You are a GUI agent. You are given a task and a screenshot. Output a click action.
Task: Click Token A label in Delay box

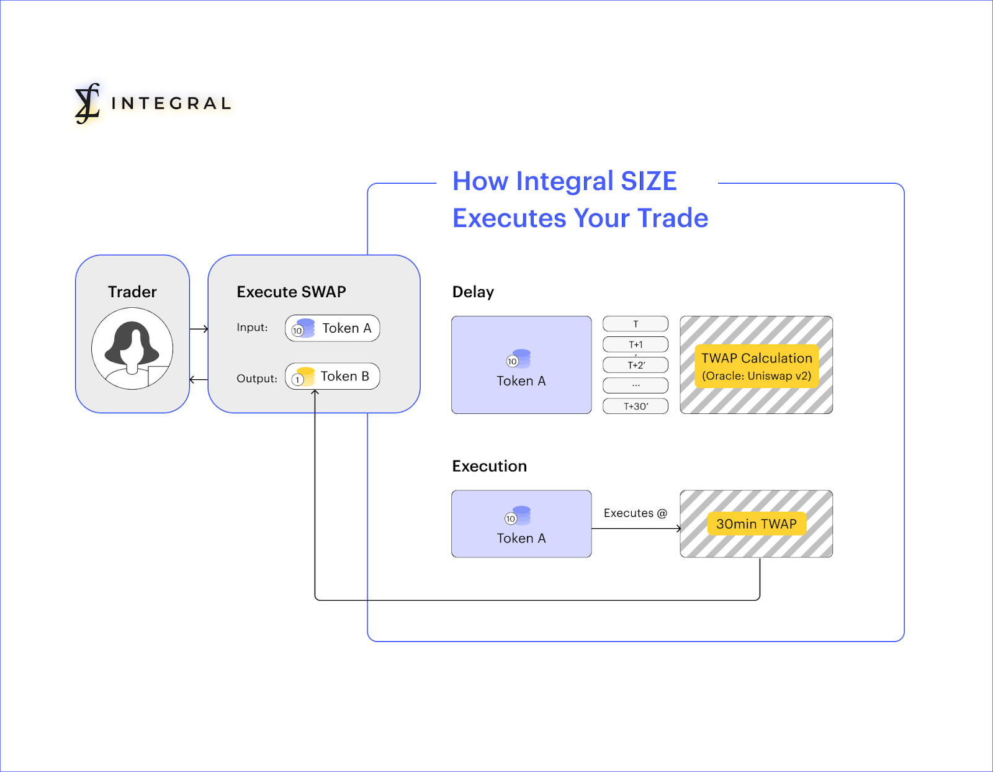(521, 381)
